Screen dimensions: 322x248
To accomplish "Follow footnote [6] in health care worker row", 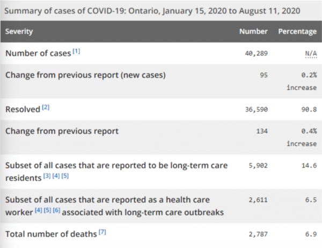I will (58, 210).
